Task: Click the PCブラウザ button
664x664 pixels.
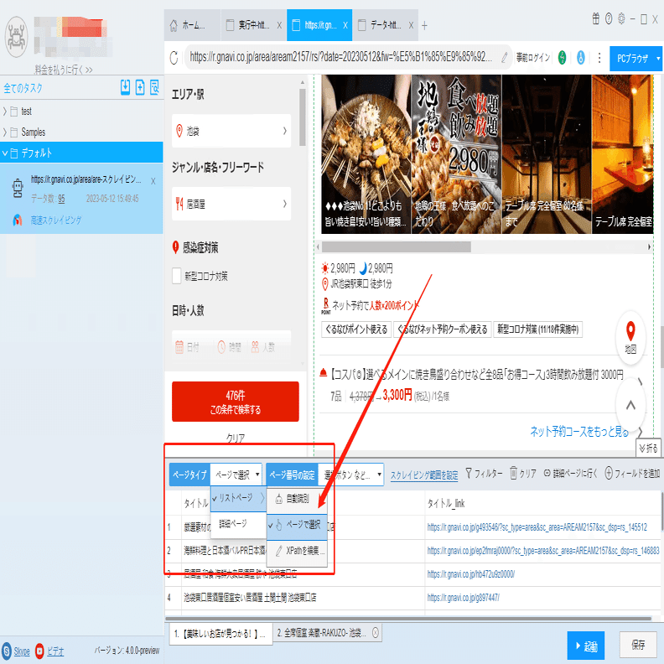Action: [x=632, y=59]
